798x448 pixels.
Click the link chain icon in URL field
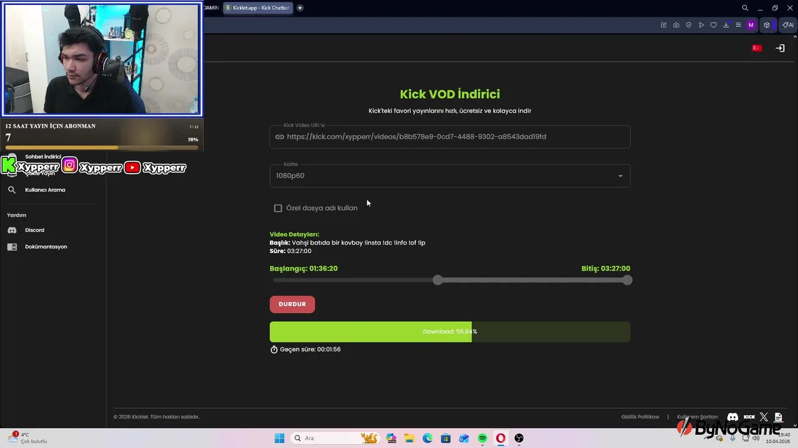pos(279,137)
